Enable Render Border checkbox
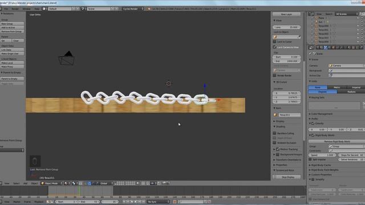 (275, 75)
